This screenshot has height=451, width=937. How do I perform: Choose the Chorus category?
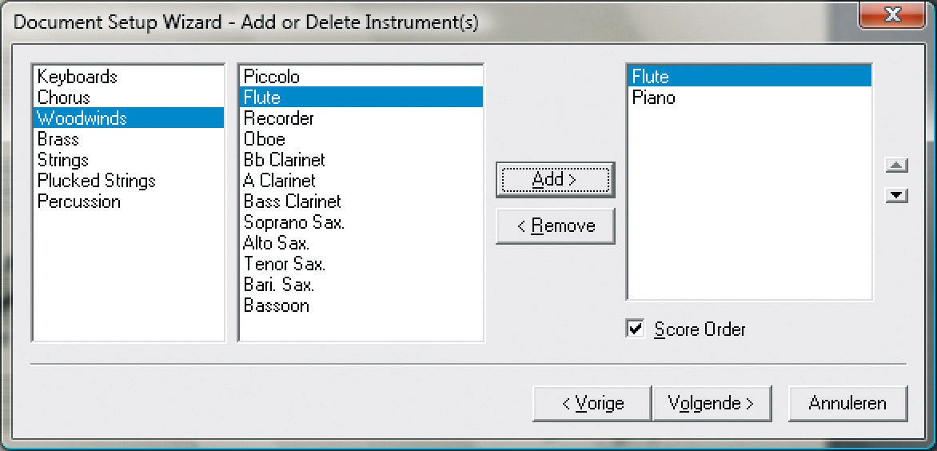pyautogui.click(x=64, y=98)
